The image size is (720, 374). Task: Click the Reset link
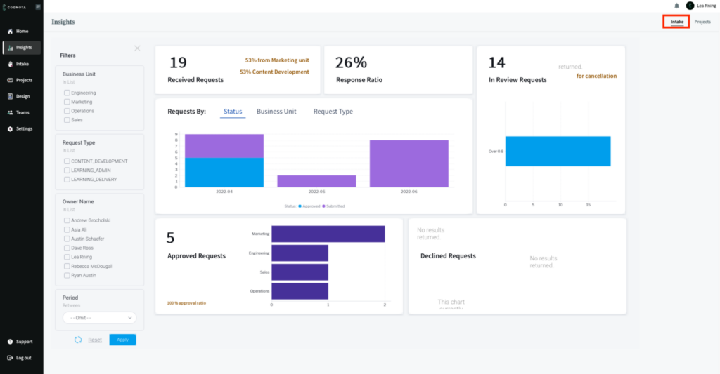pyautogui.click(x=95, y=340)
